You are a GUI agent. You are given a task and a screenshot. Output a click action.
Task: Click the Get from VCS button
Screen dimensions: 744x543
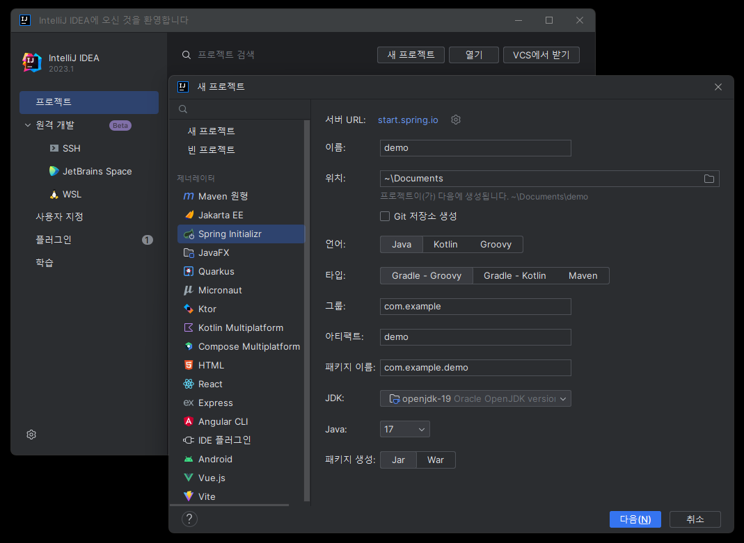(x=541, y=55)
